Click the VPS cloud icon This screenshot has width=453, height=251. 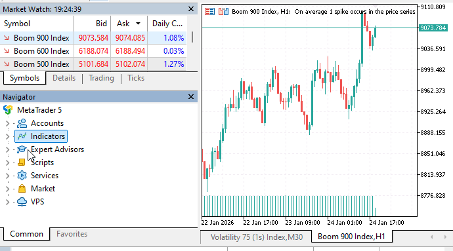click(22, 202)
